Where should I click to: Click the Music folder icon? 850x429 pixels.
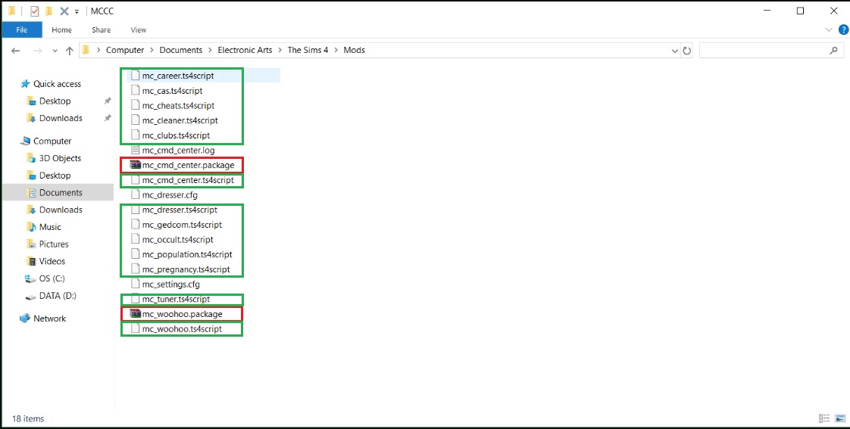[x=31, y=227]
